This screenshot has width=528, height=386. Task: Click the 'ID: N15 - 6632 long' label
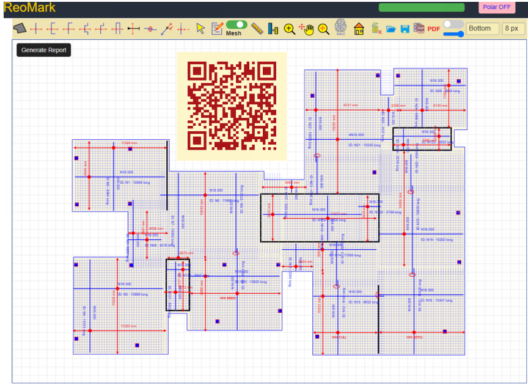pos(364,302)
